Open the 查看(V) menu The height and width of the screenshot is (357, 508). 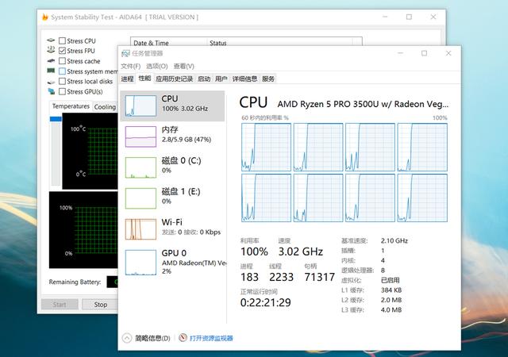click(183, 66)
